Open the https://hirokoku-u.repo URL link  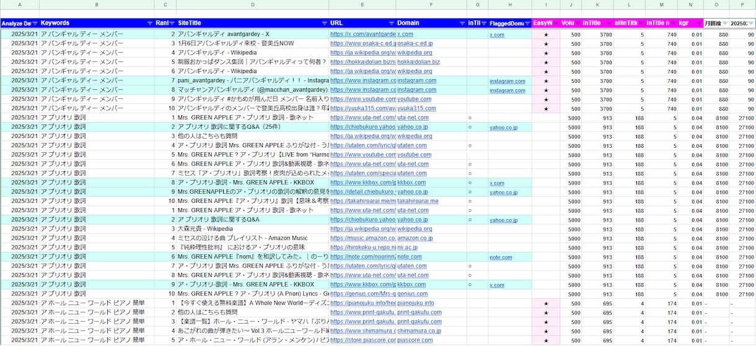click(363, 248)
